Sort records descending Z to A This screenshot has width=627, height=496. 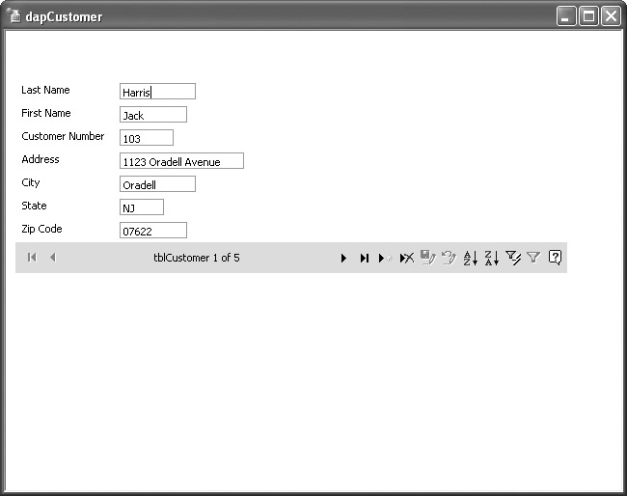click(491, 258)
